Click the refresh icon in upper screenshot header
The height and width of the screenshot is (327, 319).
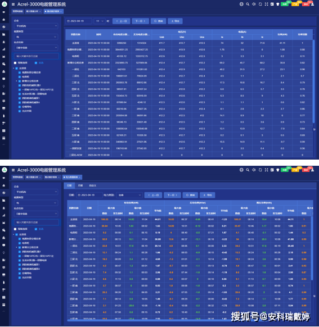[x=260, y=4]
